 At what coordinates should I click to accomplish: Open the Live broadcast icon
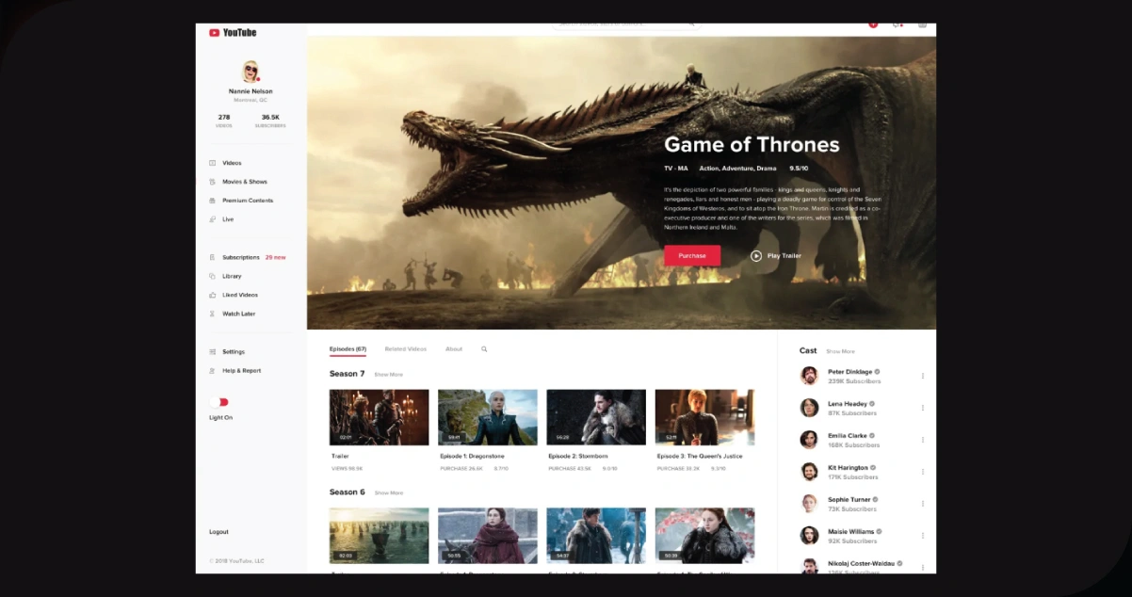pos(213,219)
